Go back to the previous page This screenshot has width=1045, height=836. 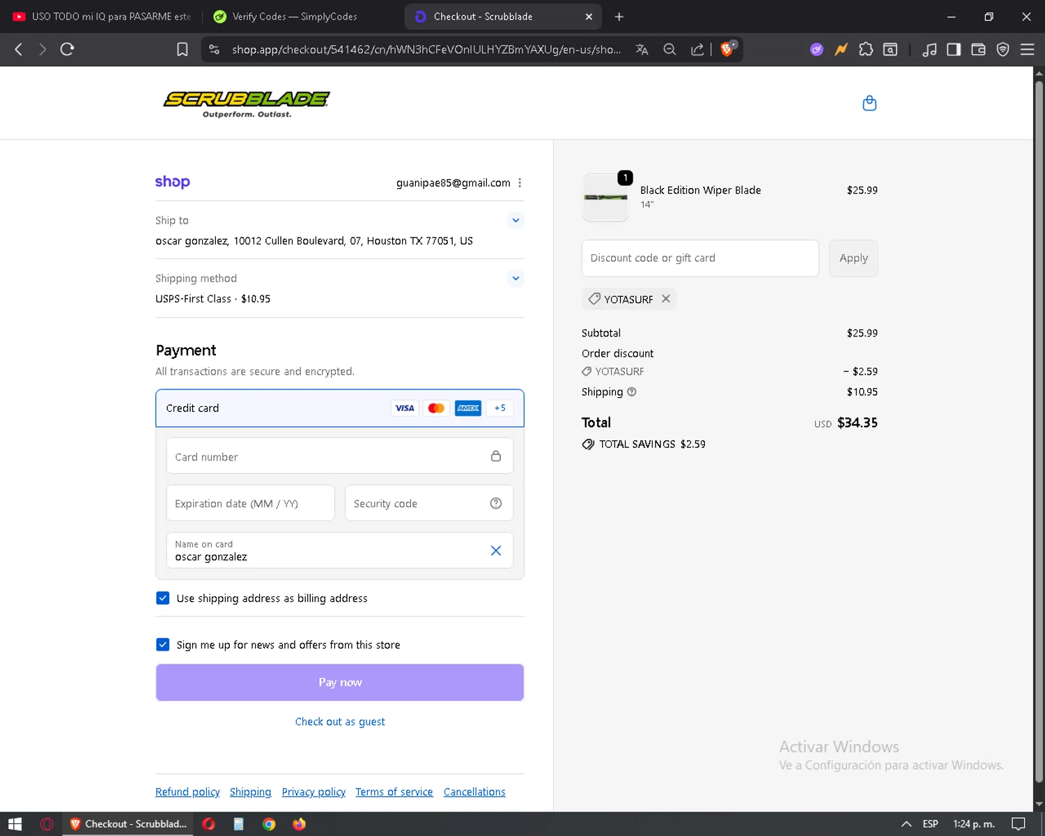[19, 49]
